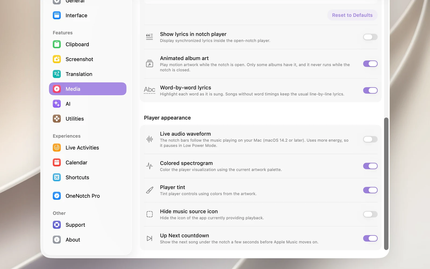The height and width of the screenshot is (269, 430).
Task: Click the green Clipboard icon
Action: click(x=57, y=44)
